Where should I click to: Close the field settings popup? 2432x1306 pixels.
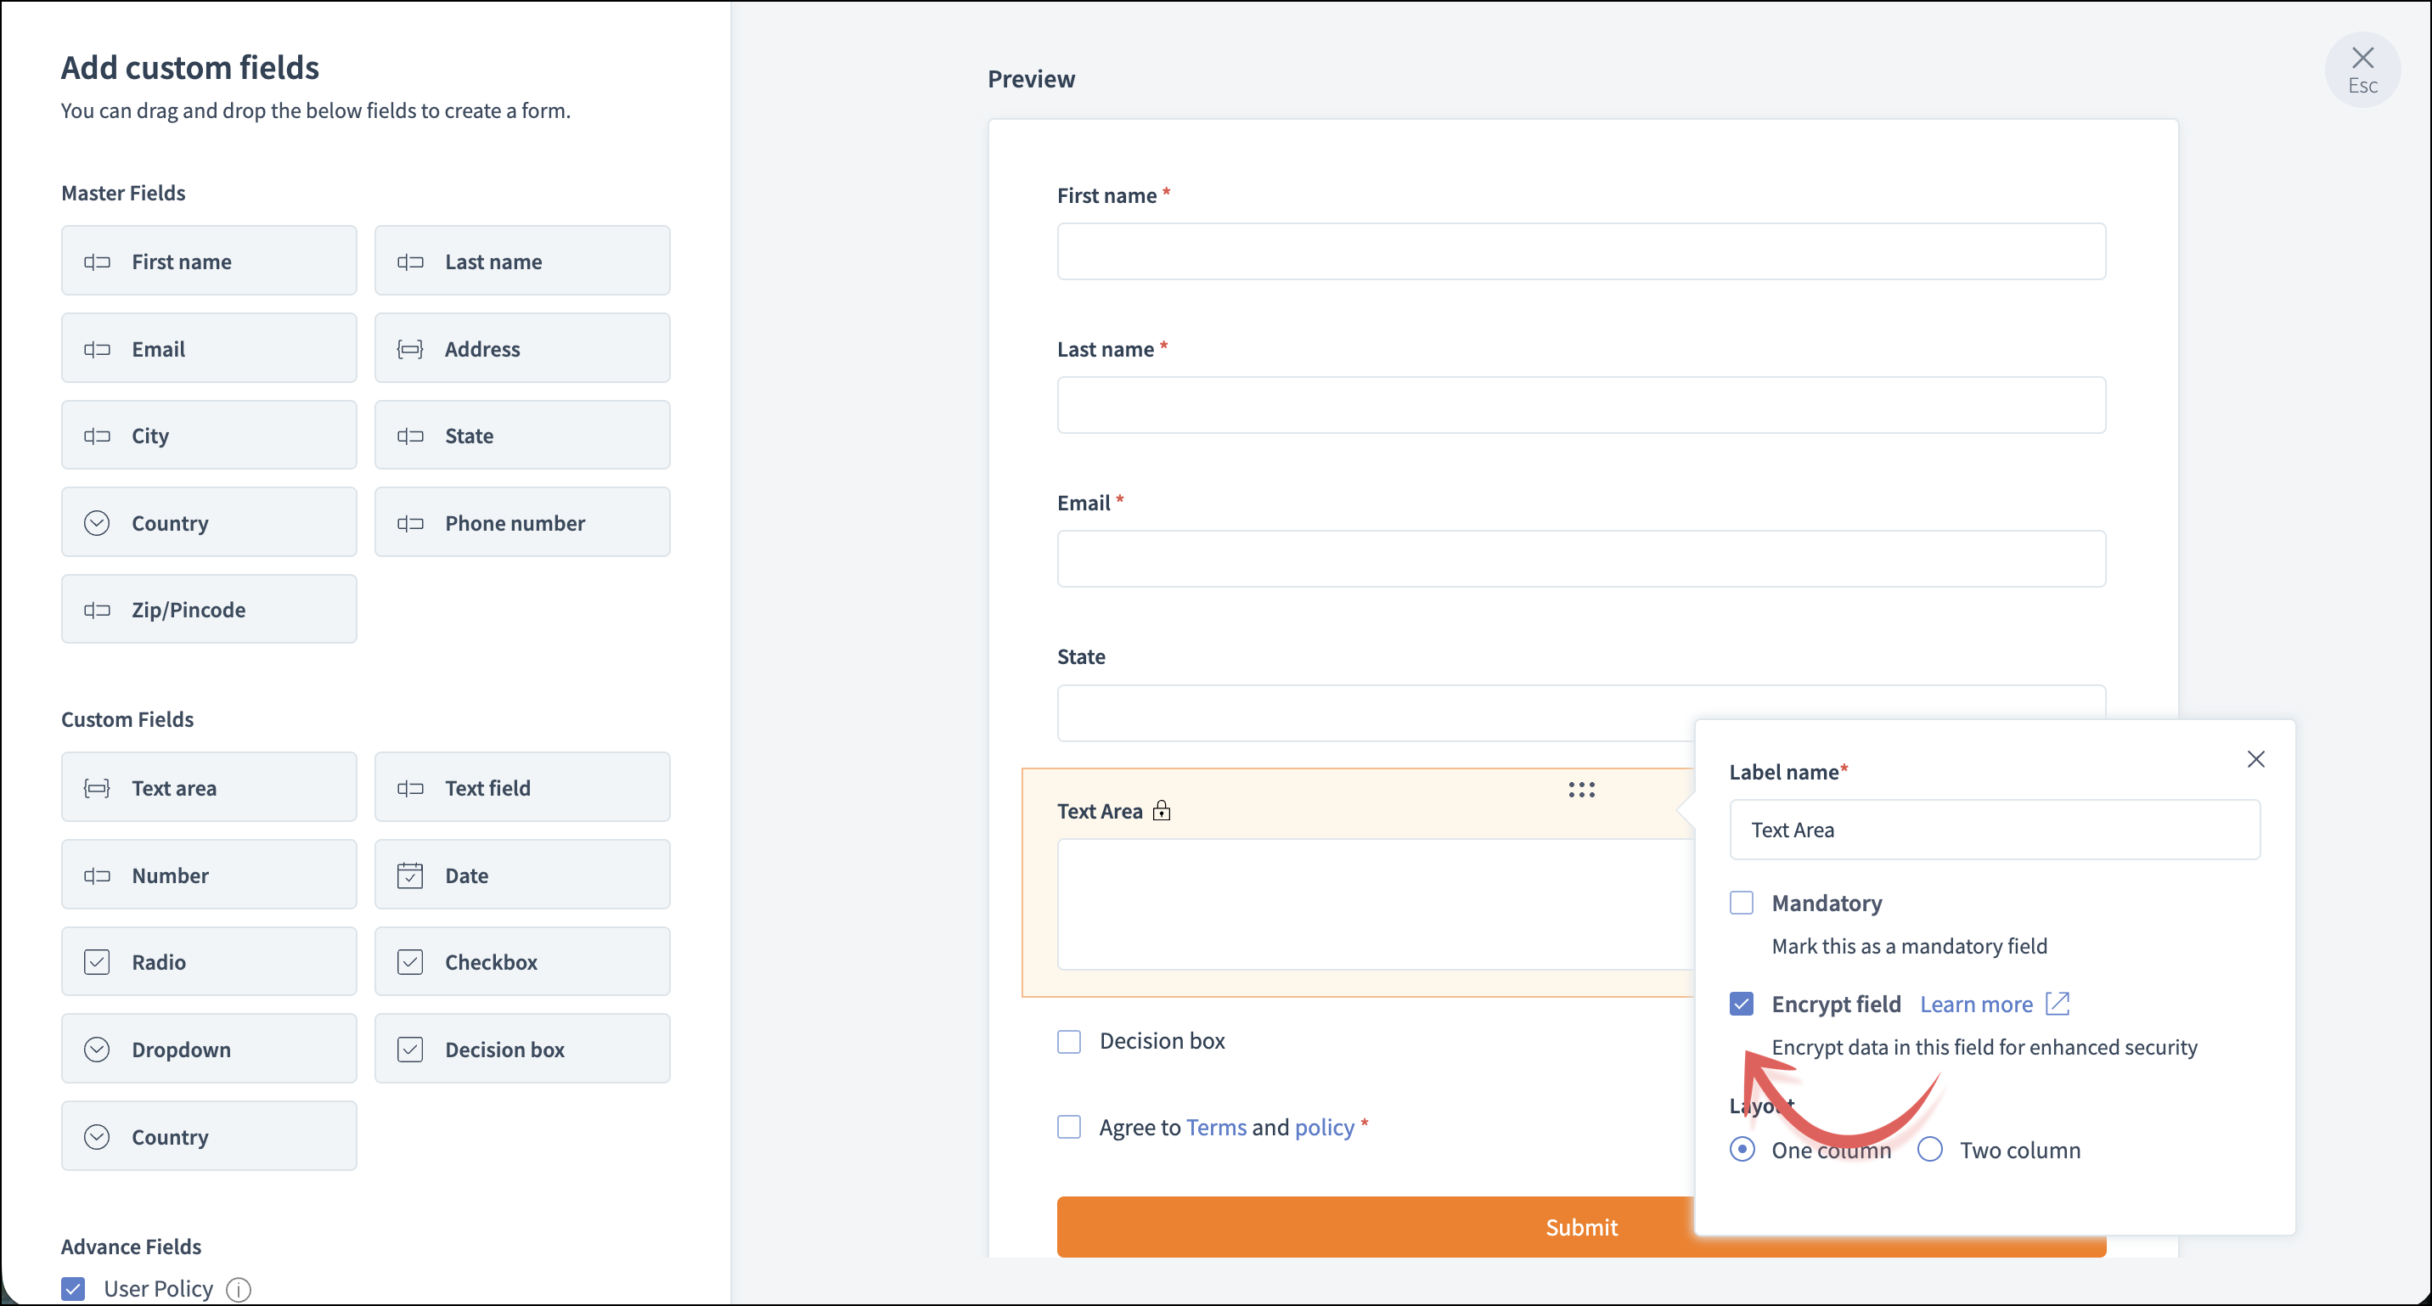pyautogui.click(x=2255, y=759)
